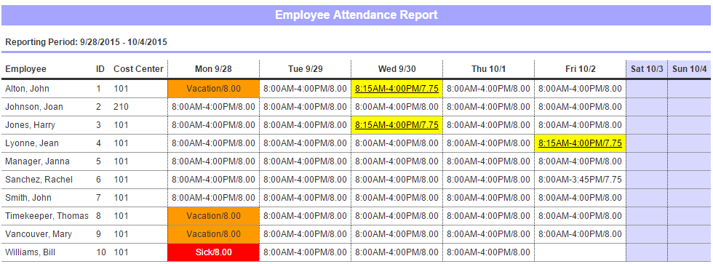Click Bill Williams's ID 10
713x264 pixels.
[x=100, y=252]
